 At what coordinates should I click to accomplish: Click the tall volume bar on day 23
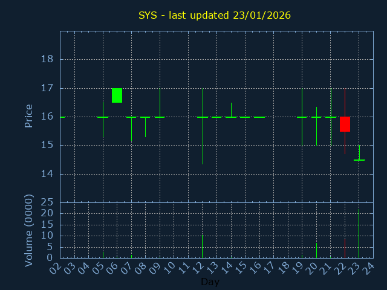click(x=359, y=234)
